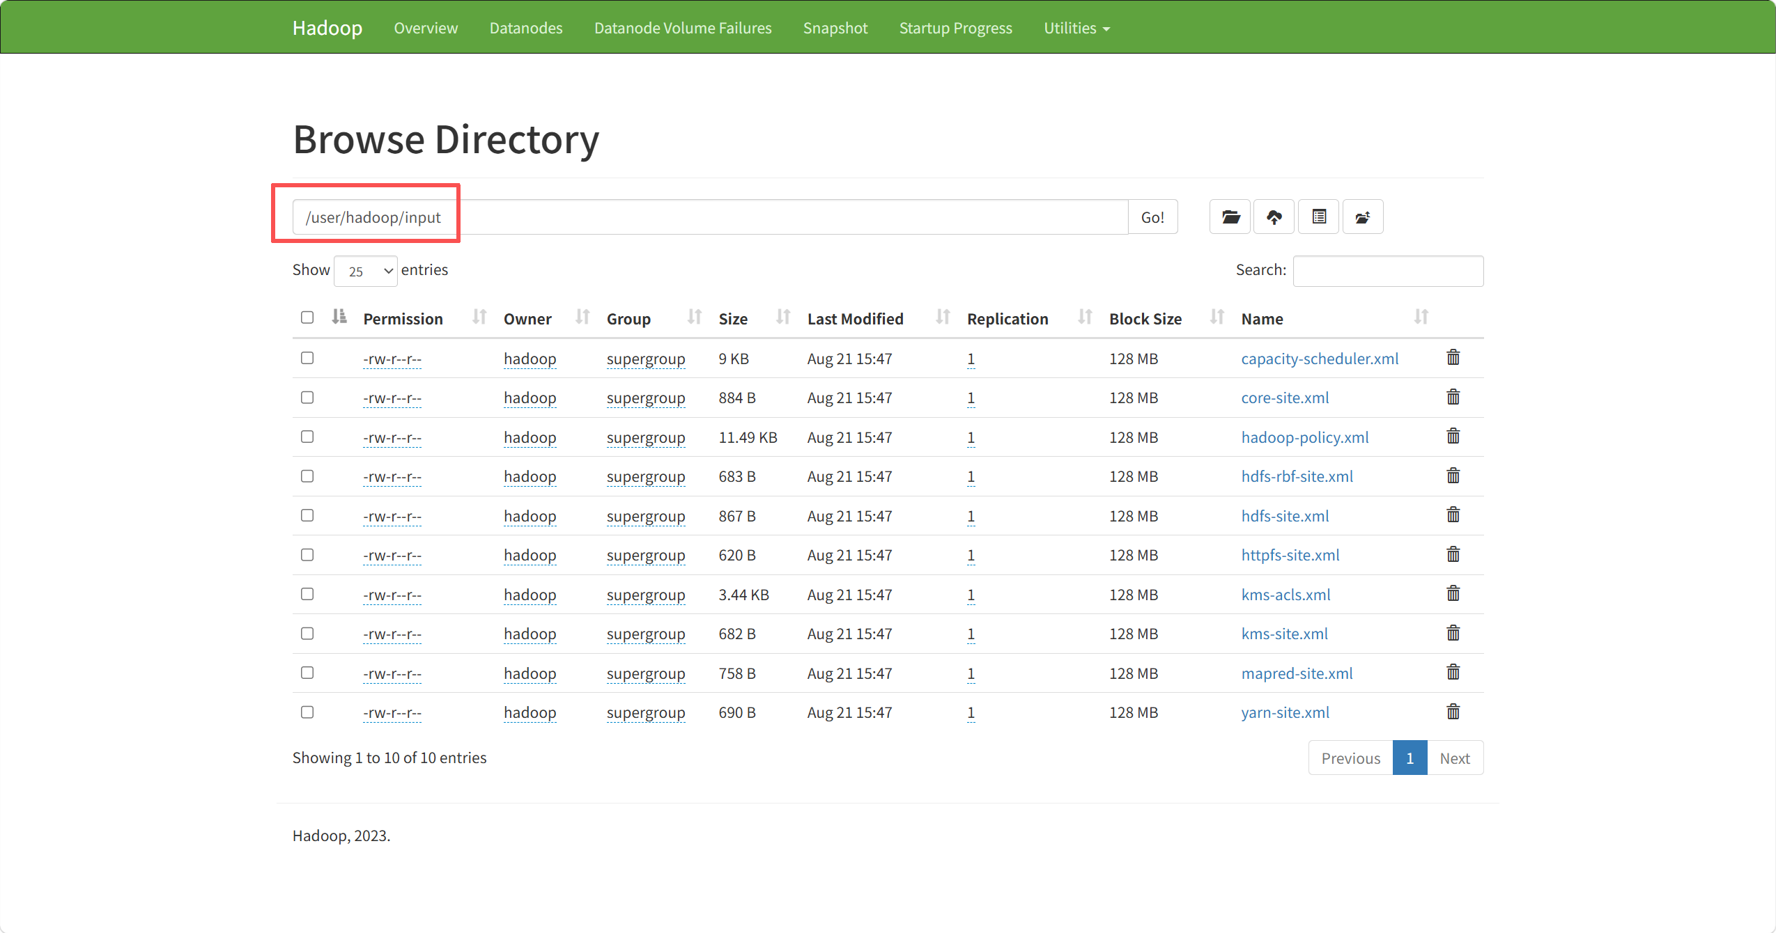
Task: Expand the Utilities dropdown menu
Action: coord(1076,28)
